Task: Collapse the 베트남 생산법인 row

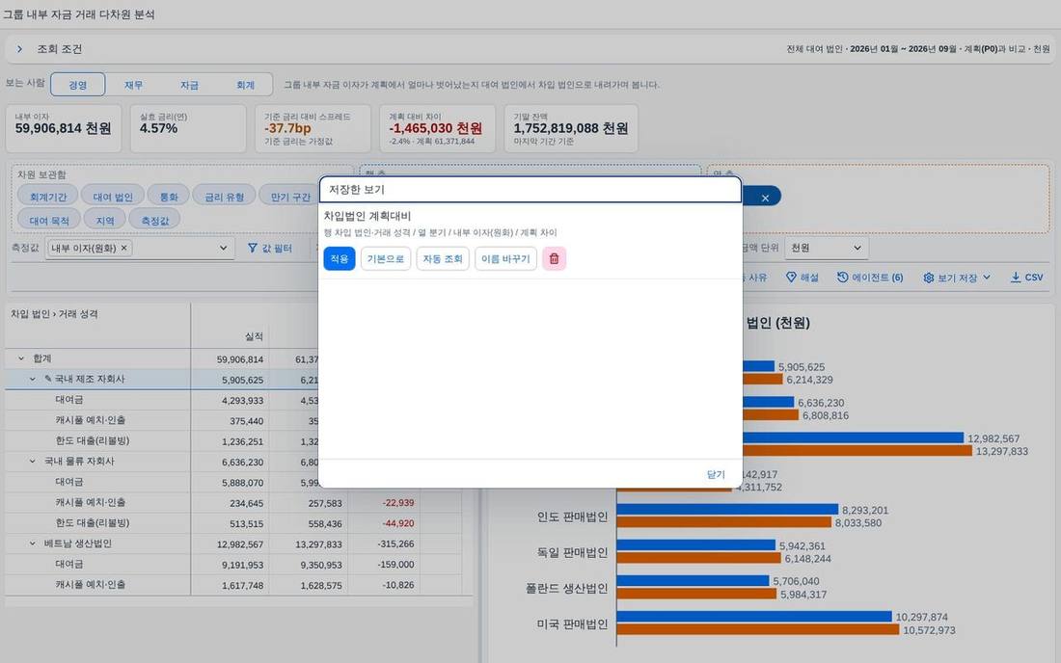Action: (33, 544)
